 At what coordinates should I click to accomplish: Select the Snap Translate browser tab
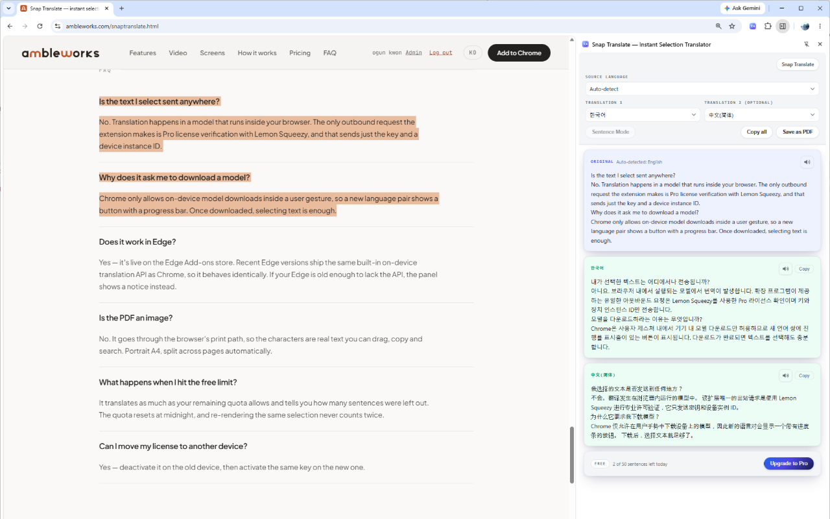pyautogui.click(x=65, y=8)
